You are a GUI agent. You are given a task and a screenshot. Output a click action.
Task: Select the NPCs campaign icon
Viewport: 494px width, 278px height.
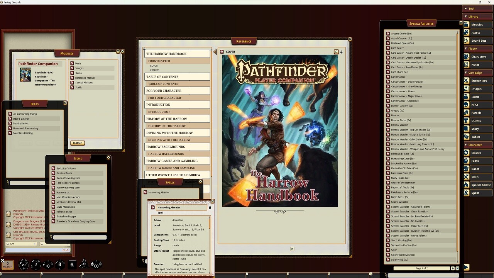click(477, 105)
